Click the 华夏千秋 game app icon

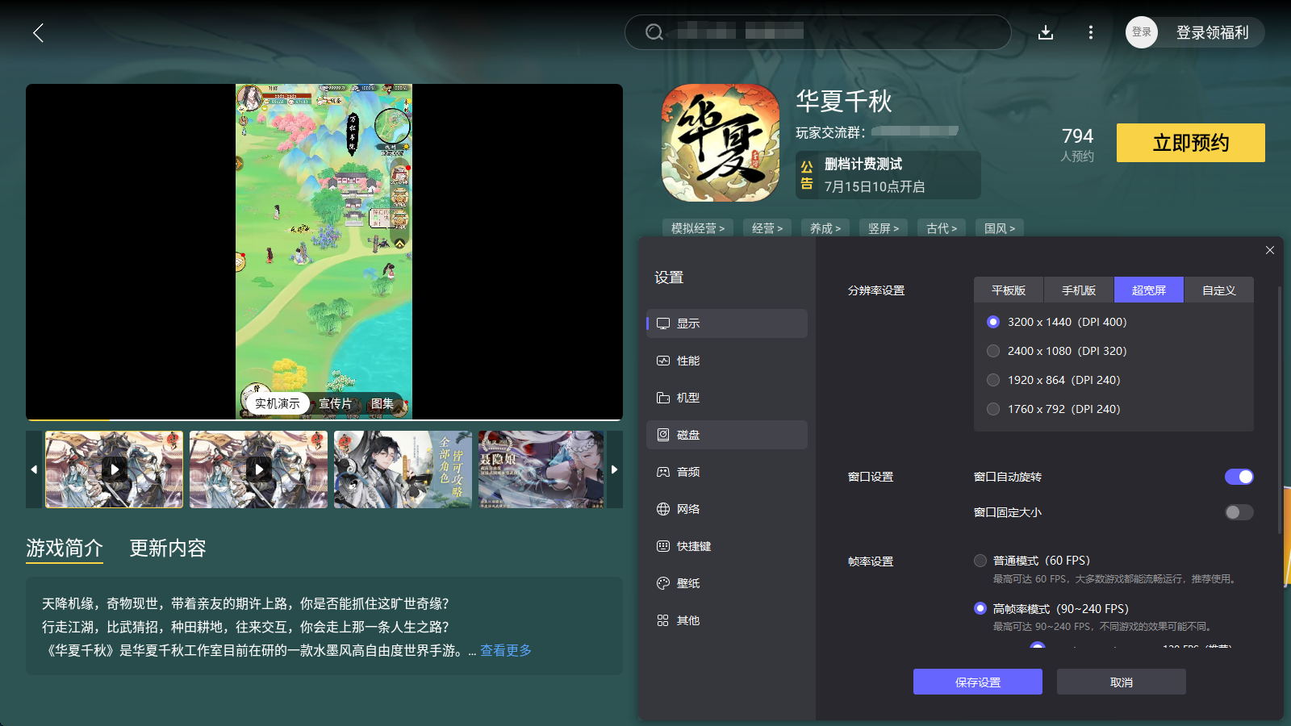coord(721,143)
